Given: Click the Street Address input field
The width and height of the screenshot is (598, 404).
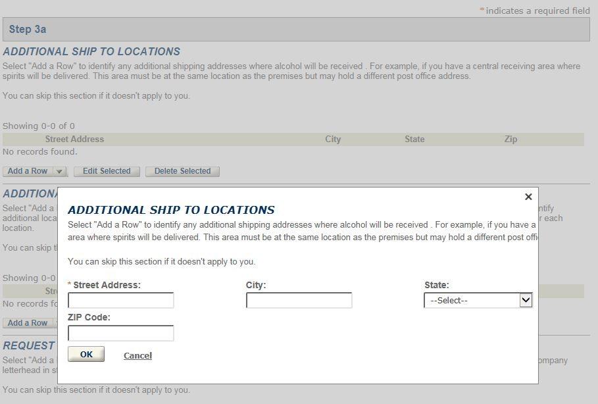Looking at the screenshot, I should (x=121, y=301).
